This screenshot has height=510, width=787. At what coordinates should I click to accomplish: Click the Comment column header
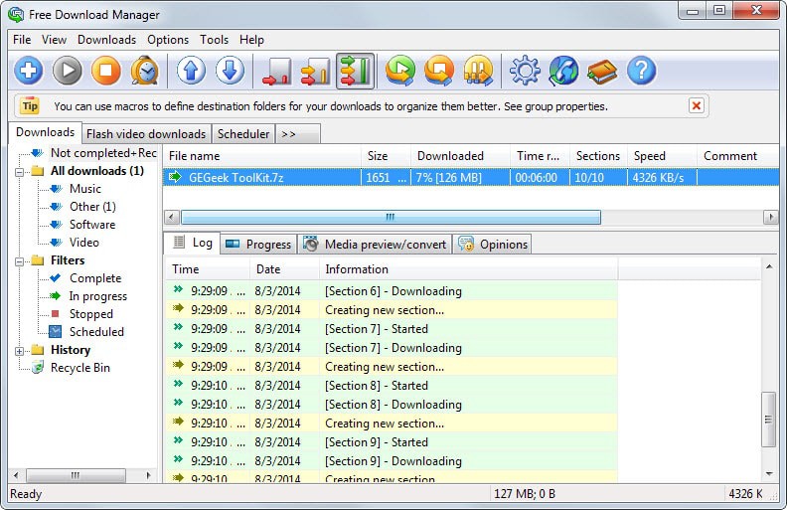(x=737, y=156)
